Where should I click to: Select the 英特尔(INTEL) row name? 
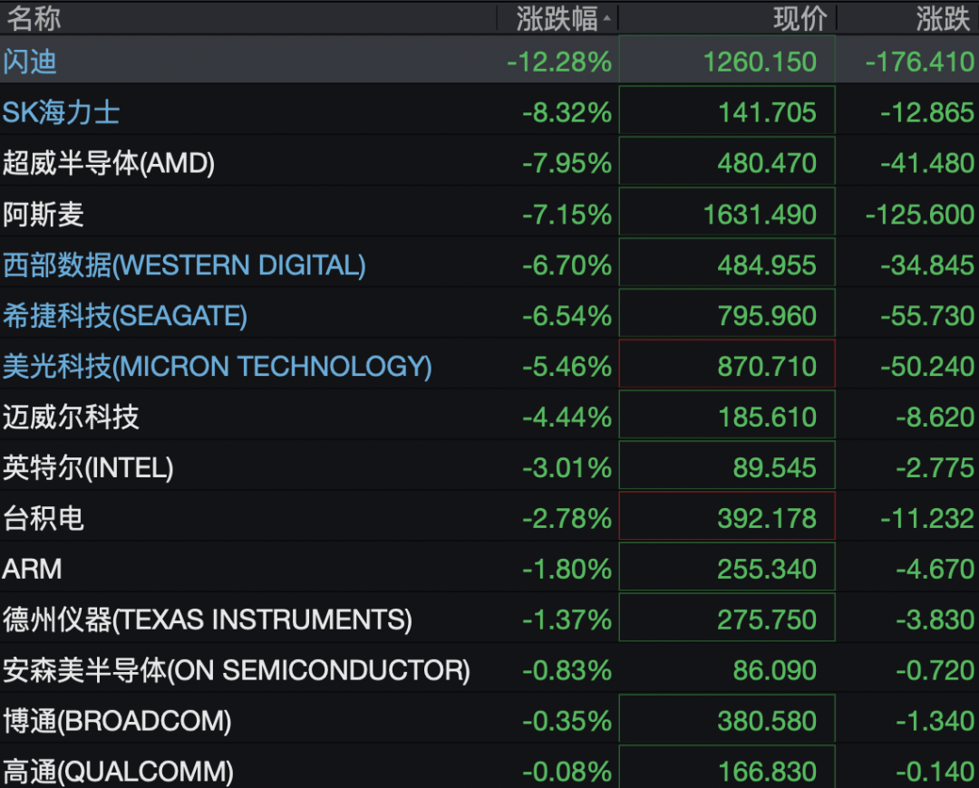(x=88, y=468)
